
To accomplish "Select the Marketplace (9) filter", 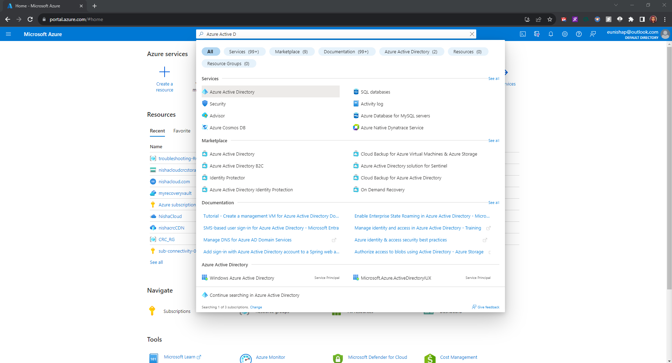I will (x=291, y=52).
